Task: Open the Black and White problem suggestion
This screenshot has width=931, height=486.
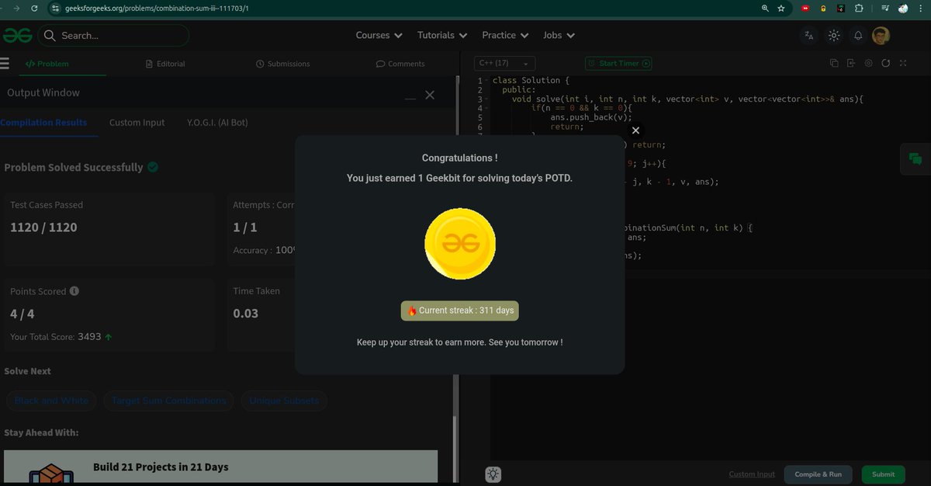Action: coord(51,401)
